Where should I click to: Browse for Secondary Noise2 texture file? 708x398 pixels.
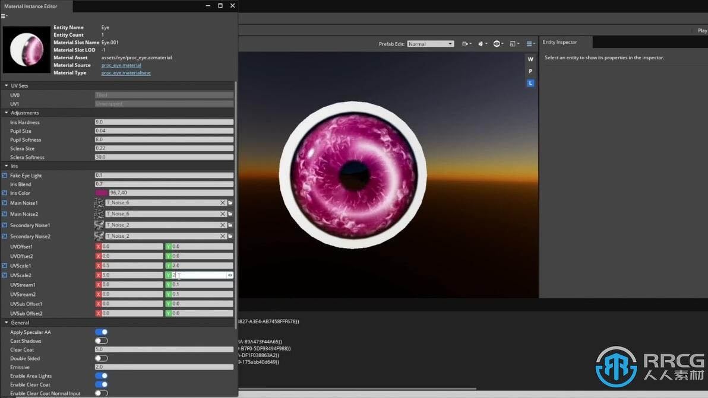230,236
